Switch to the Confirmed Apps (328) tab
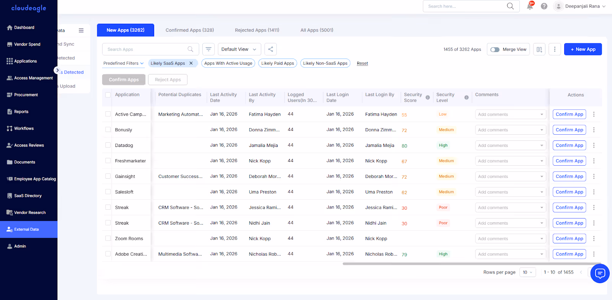The height and width of the screenshot is (300, 612). pyautogui.click(x=190, y=30)
